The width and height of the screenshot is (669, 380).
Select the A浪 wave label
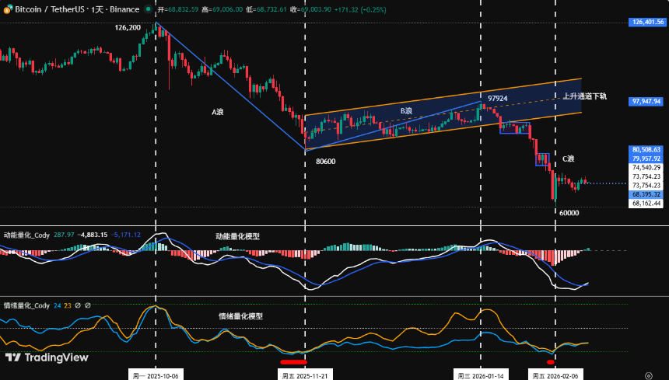218,112
